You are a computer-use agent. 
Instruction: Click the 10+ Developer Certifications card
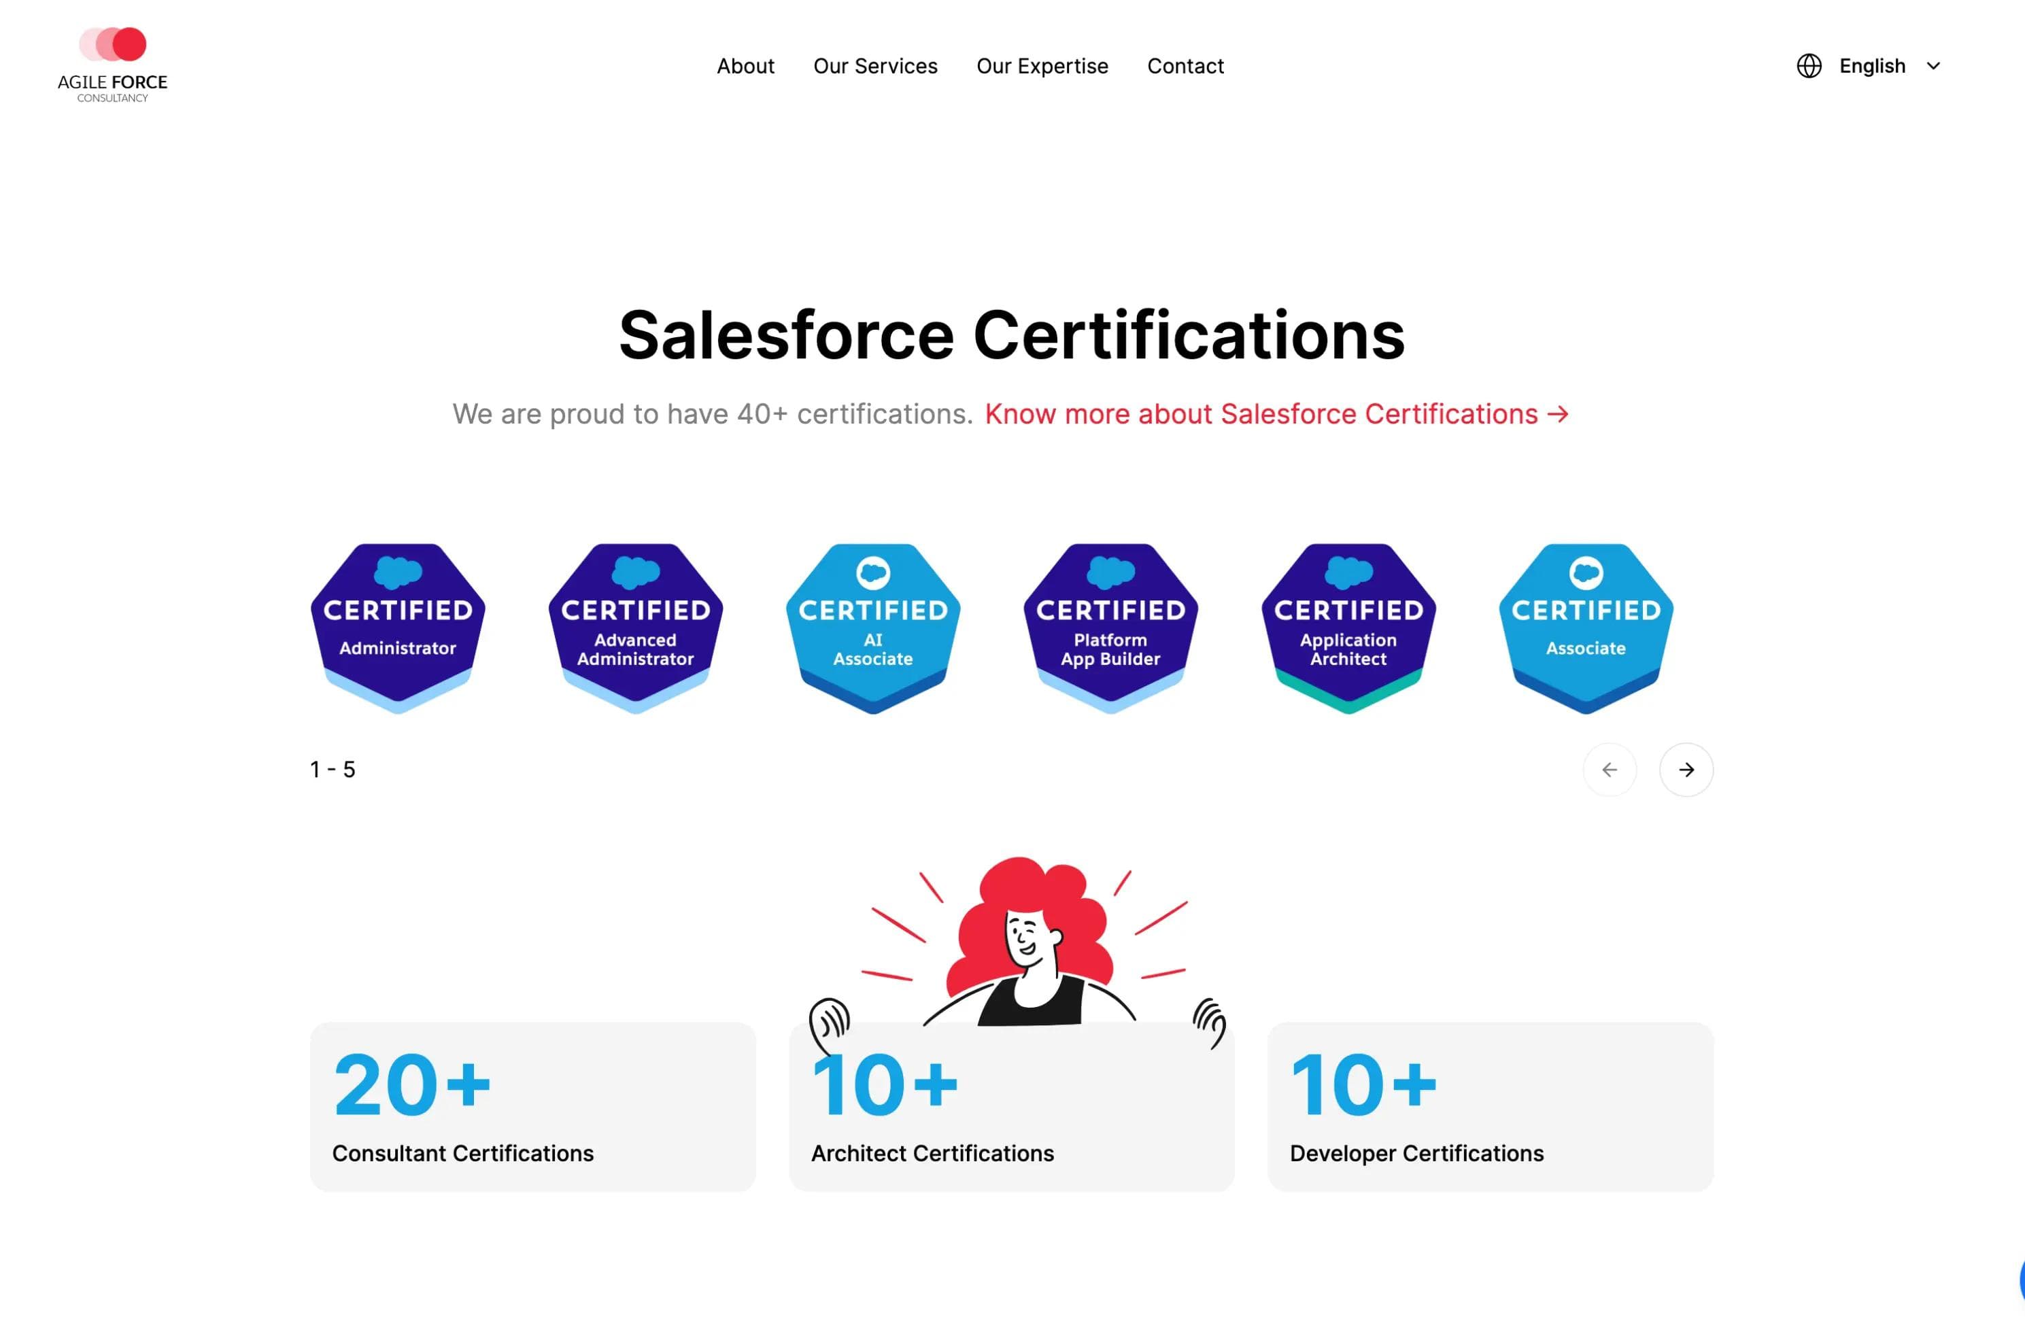(x=1490, y=1107)
